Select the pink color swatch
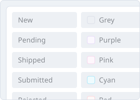 click(91, 60)
